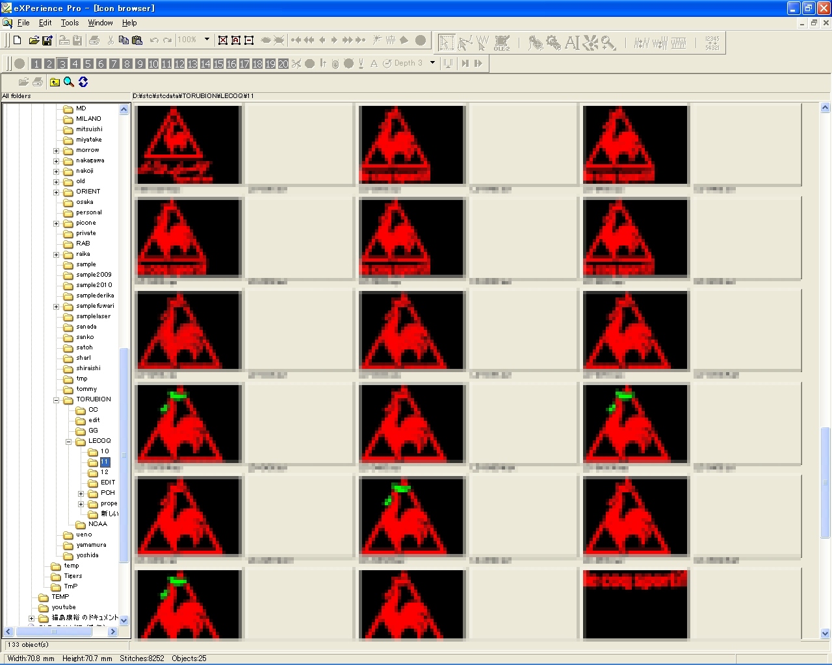Toggle color number 10 button

pos(153,63)
